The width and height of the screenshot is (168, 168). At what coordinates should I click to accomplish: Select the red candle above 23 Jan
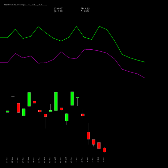(18, 108)
